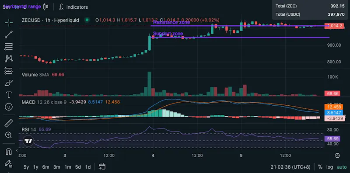
Task: Open chart scale settings gear
Action: click(337, 156)
